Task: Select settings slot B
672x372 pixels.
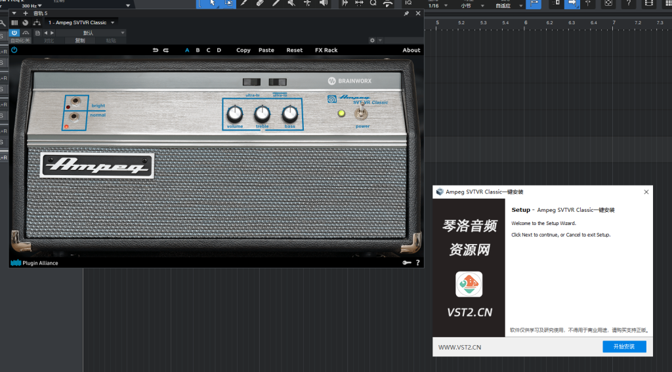Action: click(x=198, y=50)
